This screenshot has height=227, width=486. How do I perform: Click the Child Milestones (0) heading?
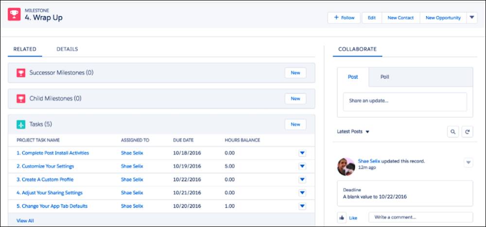55,99
